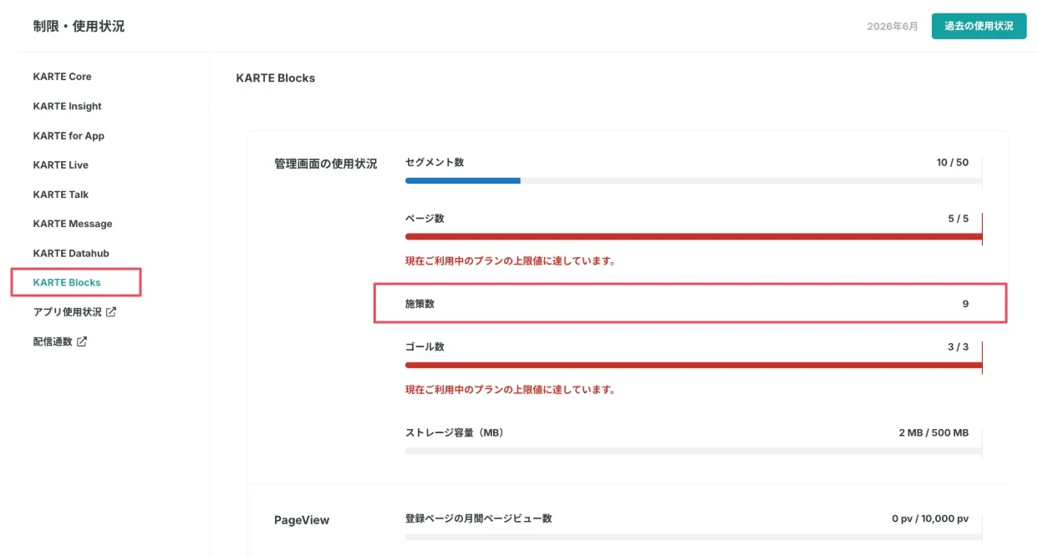Click the ストレージ容量（MB） label

[455, 432]
